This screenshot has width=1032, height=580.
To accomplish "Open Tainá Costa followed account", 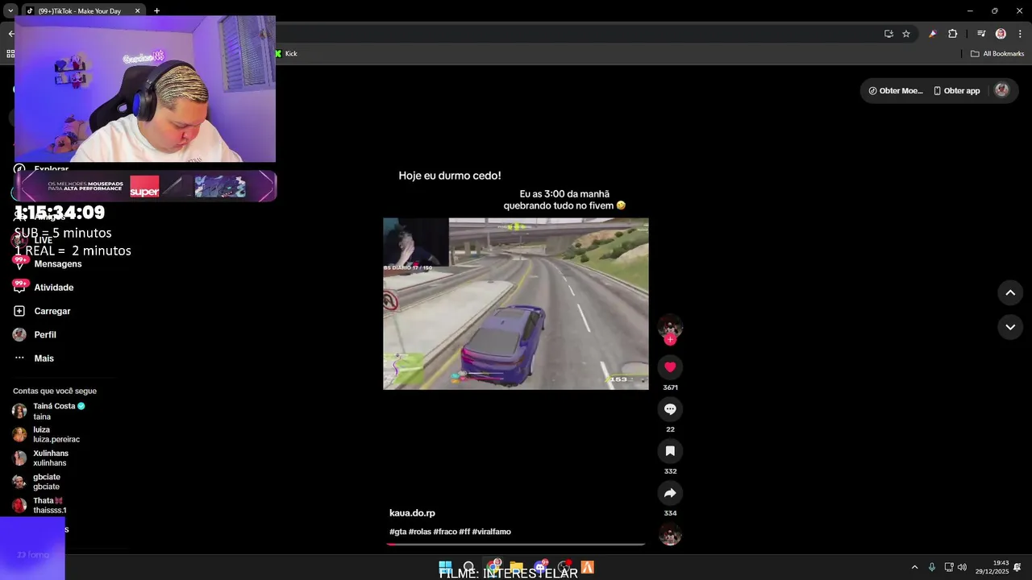I will click(x=60, y=411).
